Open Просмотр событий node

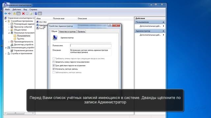(x=21, y=27)
